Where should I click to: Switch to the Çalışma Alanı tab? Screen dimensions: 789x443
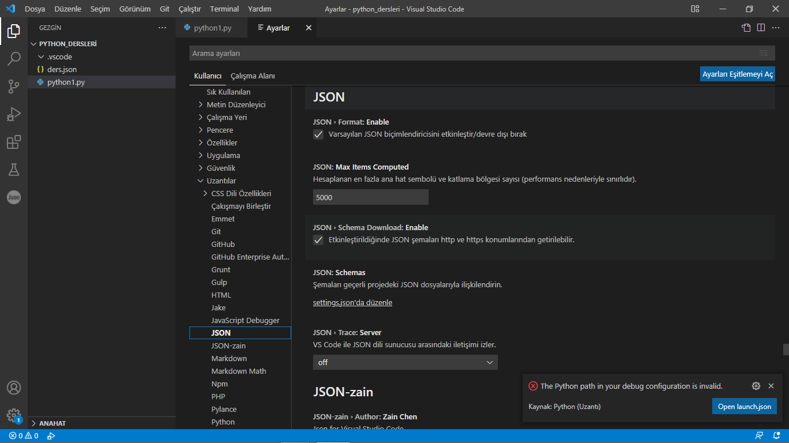[x=252, y=76]
